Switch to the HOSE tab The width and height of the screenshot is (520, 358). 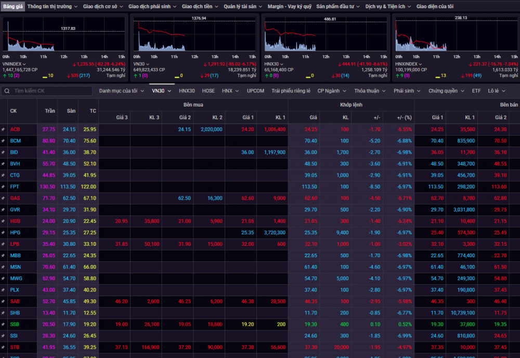(208, 91)
